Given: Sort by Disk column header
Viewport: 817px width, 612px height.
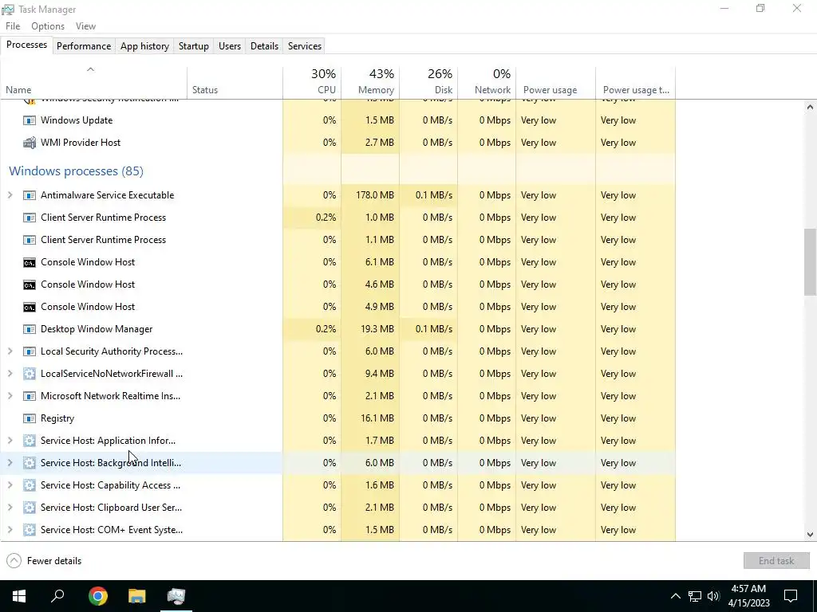Looking at the screenshot, I should pos(428,83).
